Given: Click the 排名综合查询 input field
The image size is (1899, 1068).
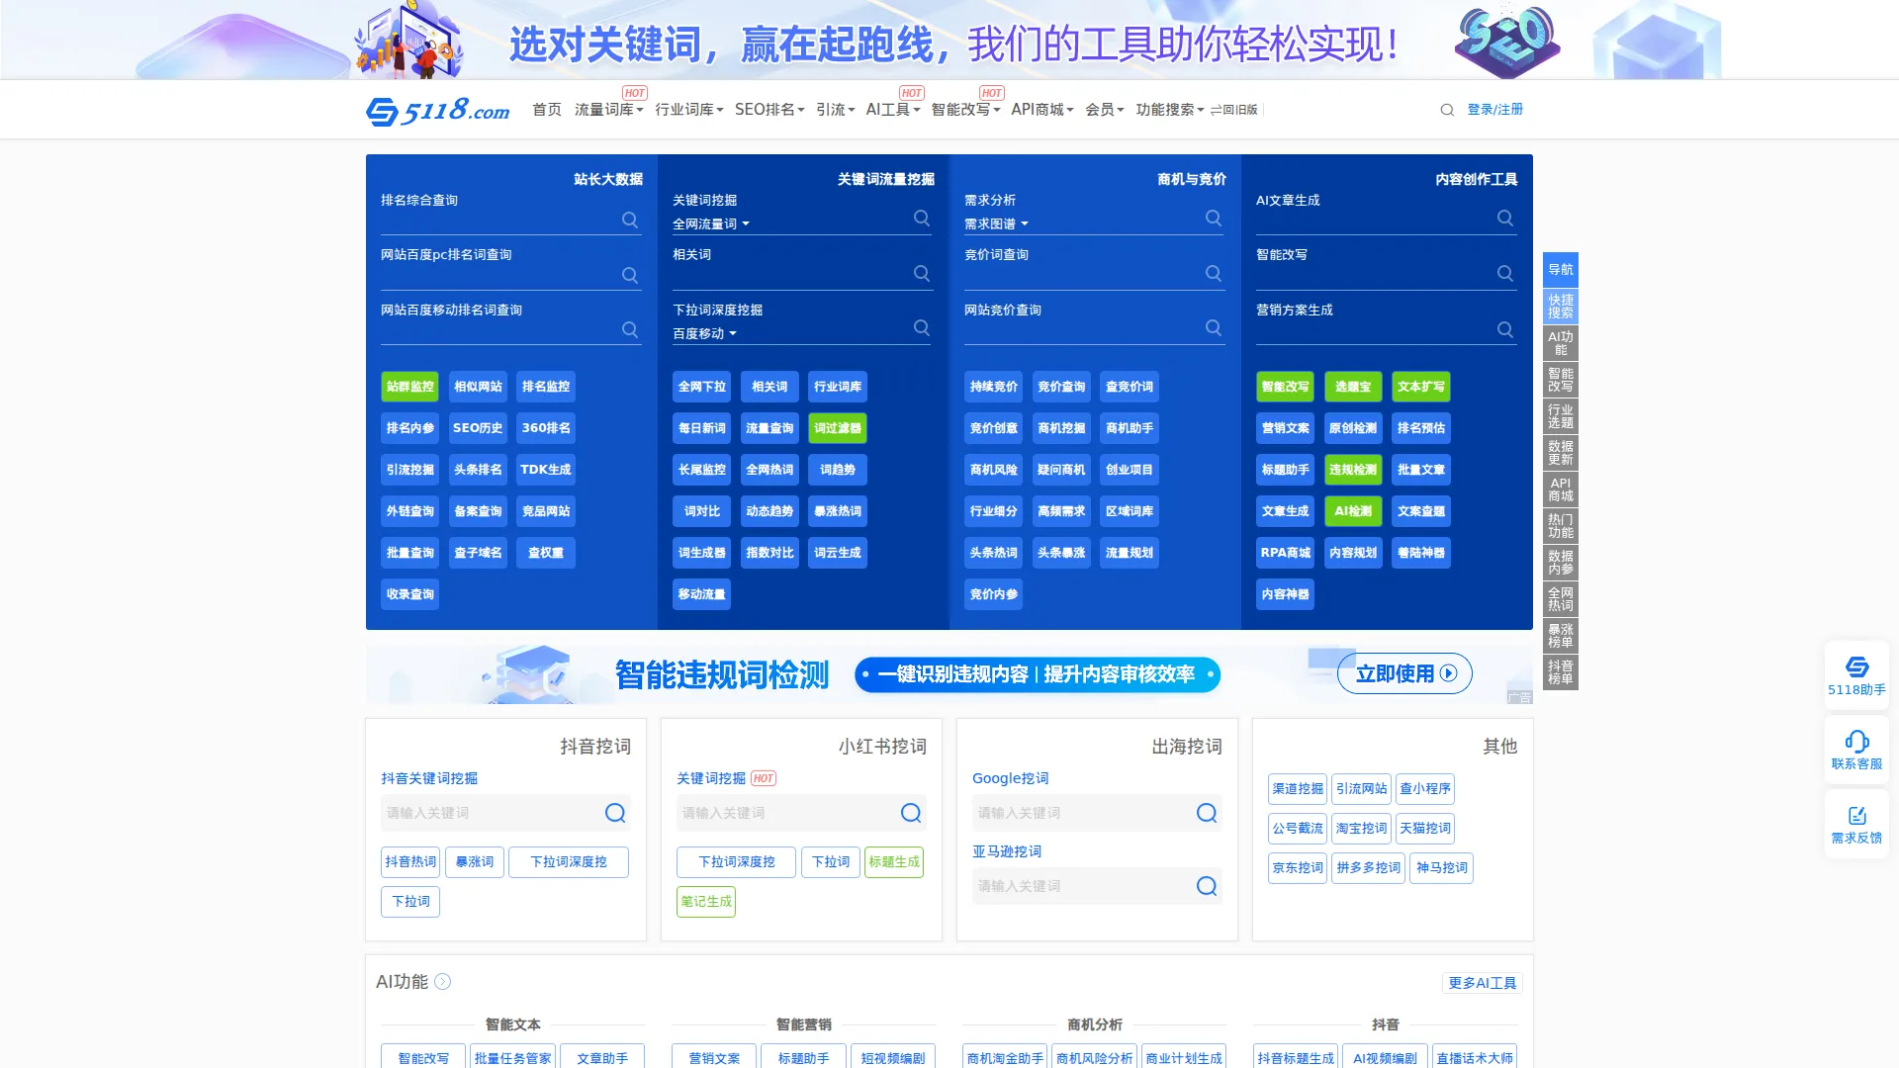Looking at the screenshot, I should tap(498, 222).
